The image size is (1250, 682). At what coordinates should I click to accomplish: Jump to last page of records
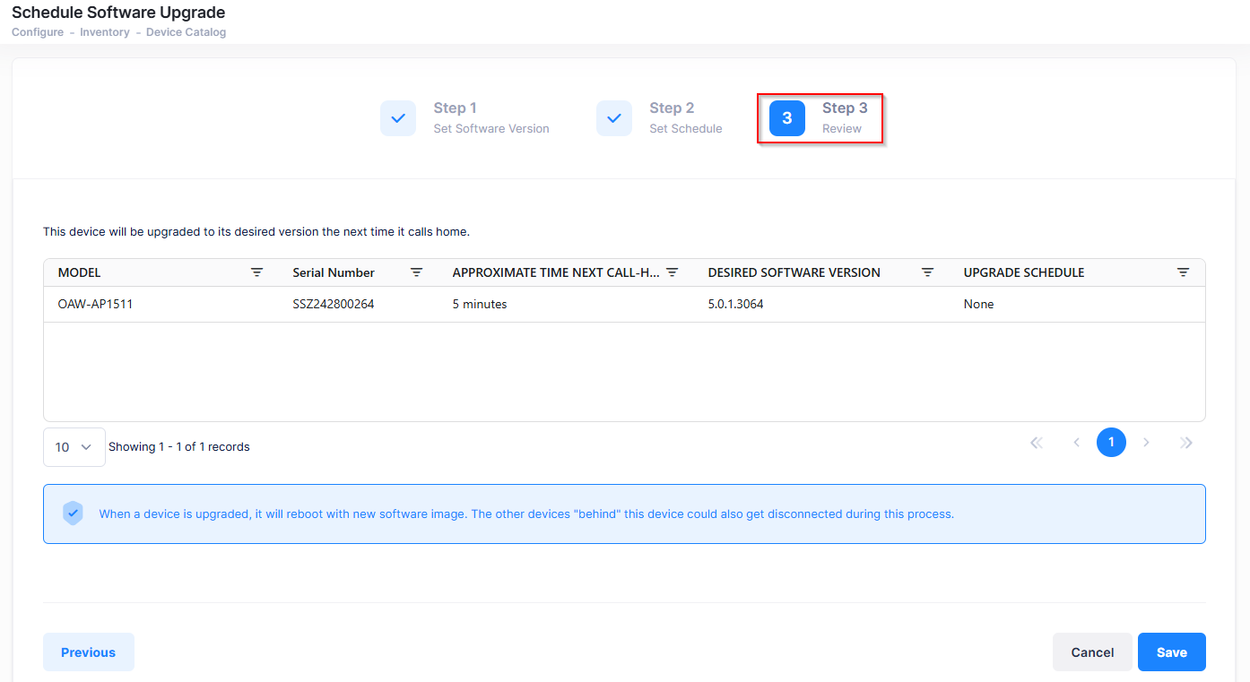1186,443
